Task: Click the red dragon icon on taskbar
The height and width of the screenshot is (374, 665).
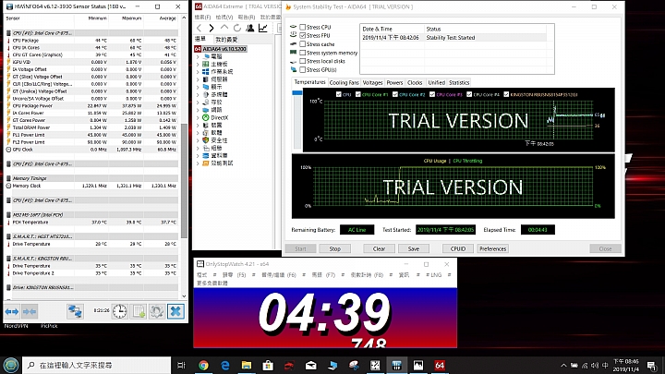Action: pyautogui.click(x=289, y=365)
